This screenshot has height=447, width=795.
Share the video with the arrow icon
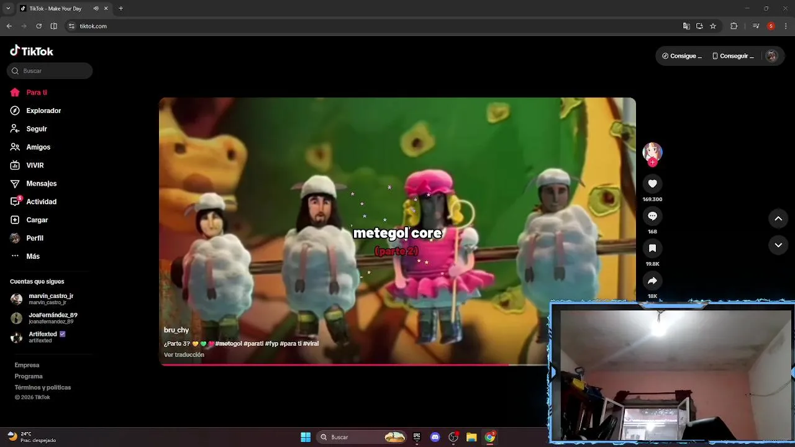click(x=652, y=281)
